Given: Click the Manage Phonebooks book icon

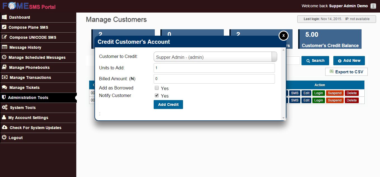Looking at the screenshot, I should pyautogui.click(x=4, y=67).
